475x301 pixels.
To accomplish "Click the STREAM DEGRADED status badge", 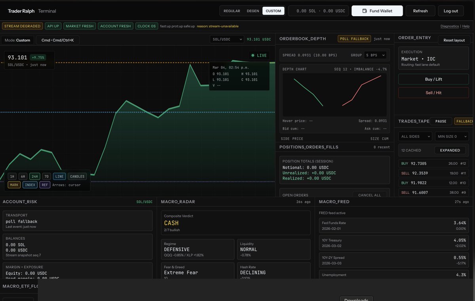I will 22,26.
